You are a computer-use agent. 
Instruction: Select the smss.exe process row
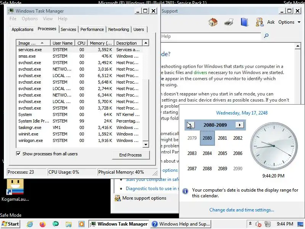79,56
